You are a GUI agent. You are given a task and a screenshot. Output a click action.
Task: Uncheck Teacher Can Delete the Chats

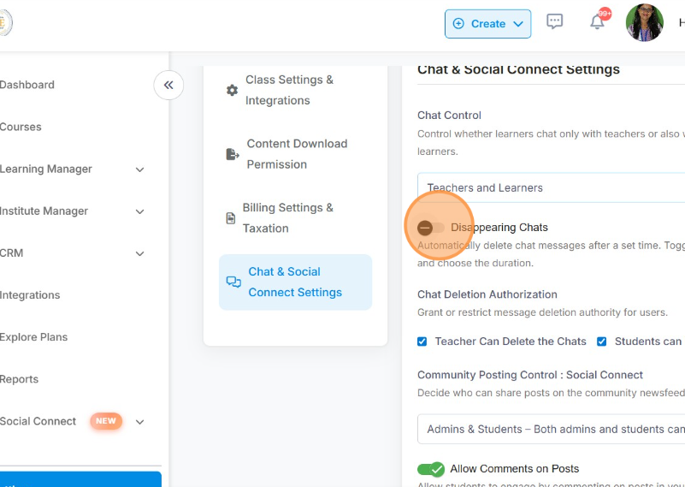422,341
